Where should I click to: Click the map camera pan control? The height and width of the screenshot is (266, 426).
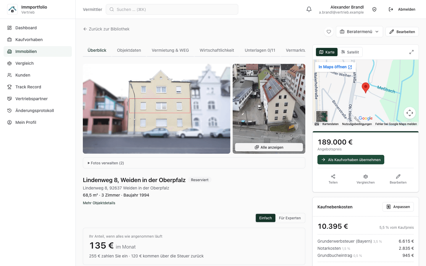[x=410, y=113]
